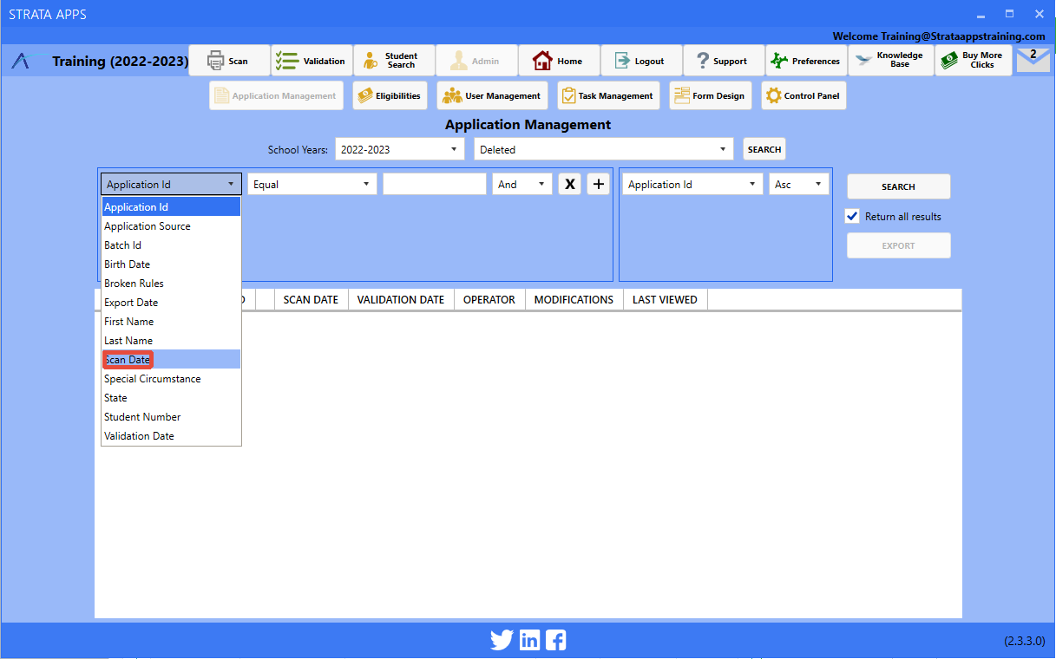Select Application Source option
Viewport: 1056px width, 659px height.
pos(171,226)
